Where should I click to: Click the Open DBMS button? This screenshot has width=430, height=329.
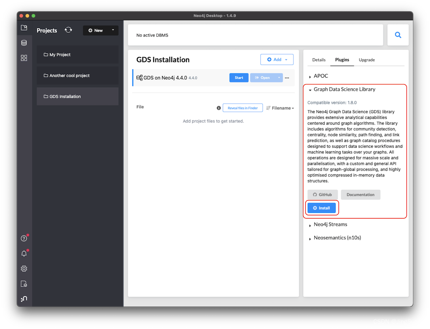pyautogui.click(x=263, y=78)
